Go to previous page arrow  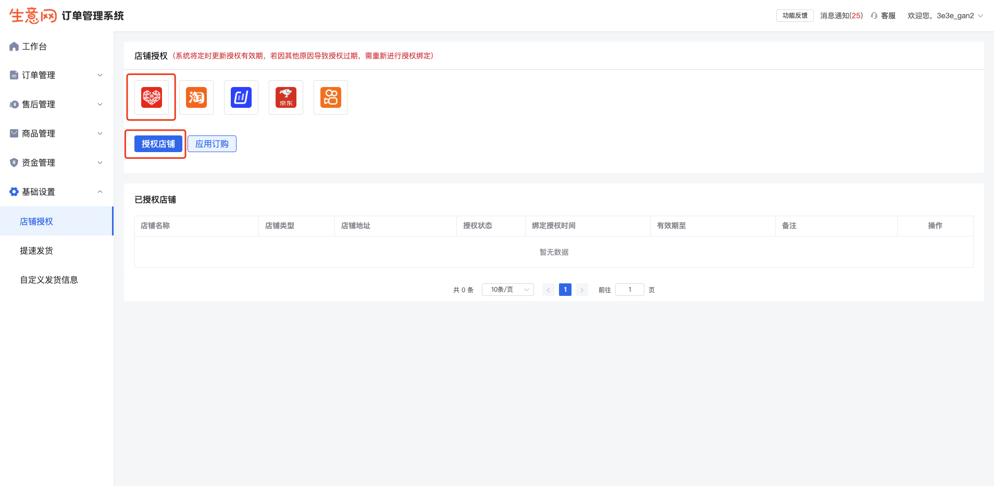click(x=549, y=290)
